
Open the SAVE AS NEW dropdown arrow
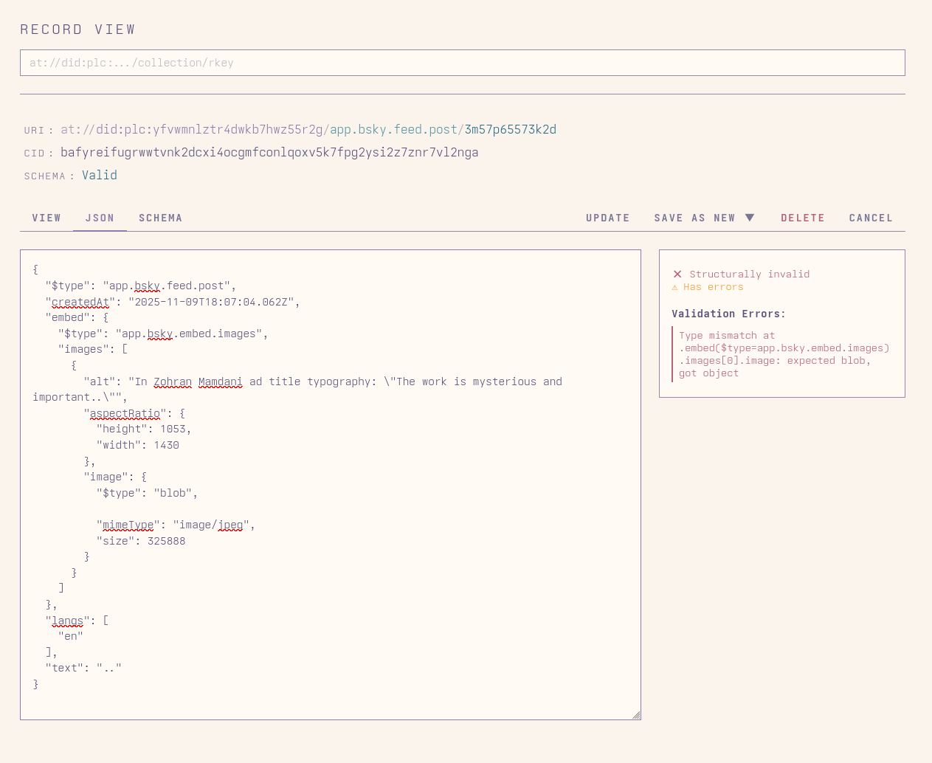pos(750,217)
